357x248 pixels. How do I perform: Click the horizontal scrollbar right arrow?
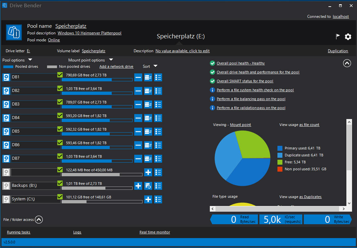click(x=343, y=209)
